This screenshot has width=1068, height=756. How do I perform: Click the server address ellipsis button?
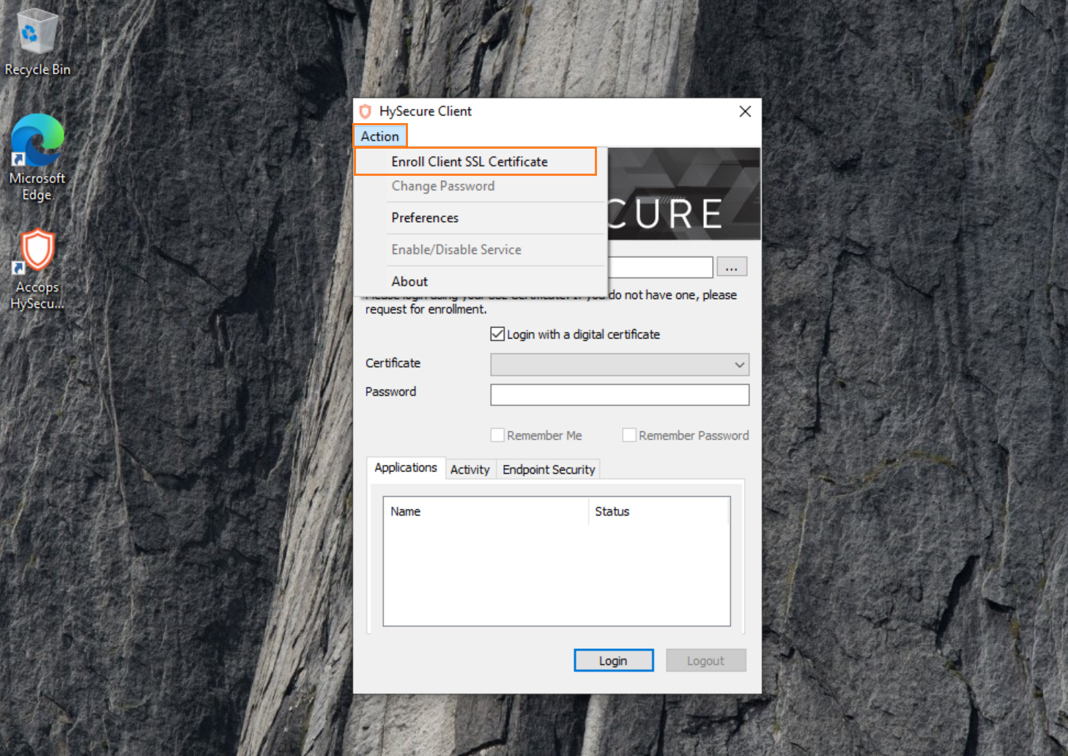click(732, 267)
